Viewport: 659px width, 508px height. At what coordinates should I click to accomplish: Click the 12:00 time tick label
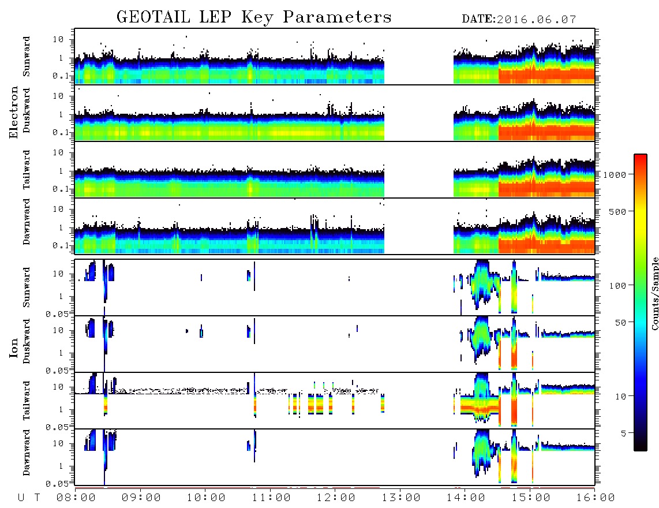(336, 498)
